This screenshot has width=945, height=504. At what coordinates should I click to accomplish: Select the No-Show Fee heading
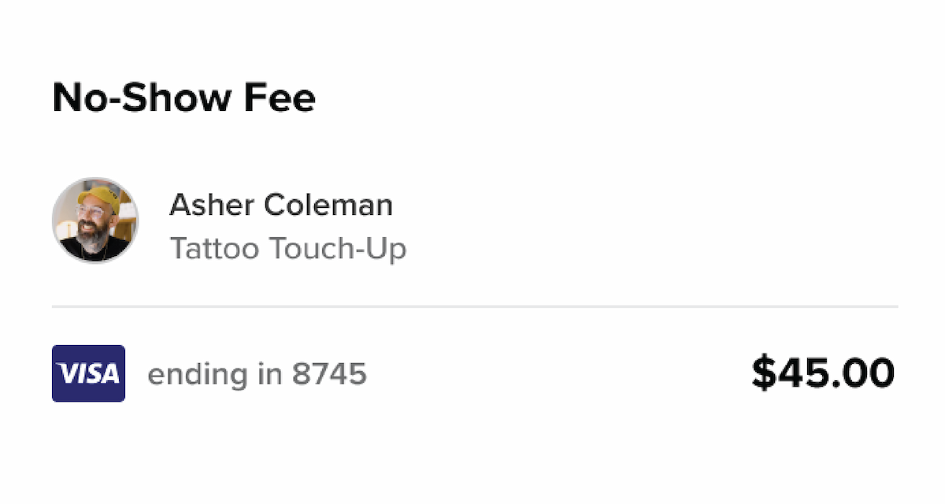(183, 98)
